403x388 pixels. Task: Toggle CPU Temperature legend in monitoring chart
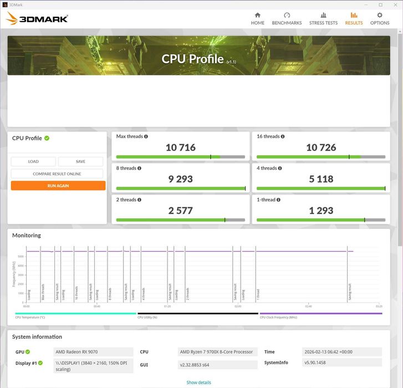click(x=75, y=315)
